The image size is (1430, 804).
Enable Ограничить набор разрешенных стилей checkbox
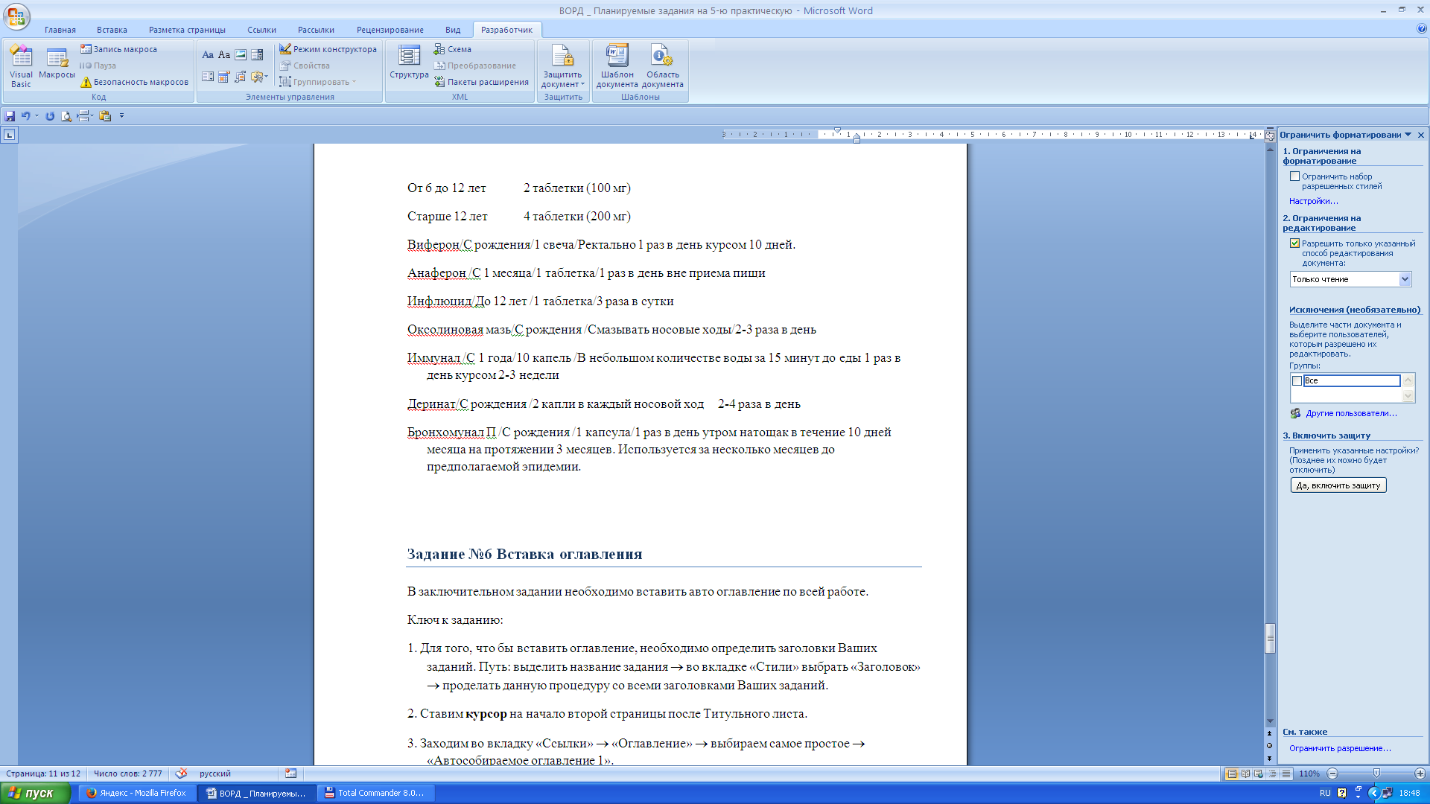pyautogui.click(x=1294, y=176)
